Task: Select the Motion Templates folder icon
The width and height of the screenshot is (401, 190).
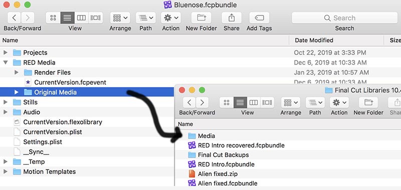Action: pyautogui.click(x=17, y=171)
